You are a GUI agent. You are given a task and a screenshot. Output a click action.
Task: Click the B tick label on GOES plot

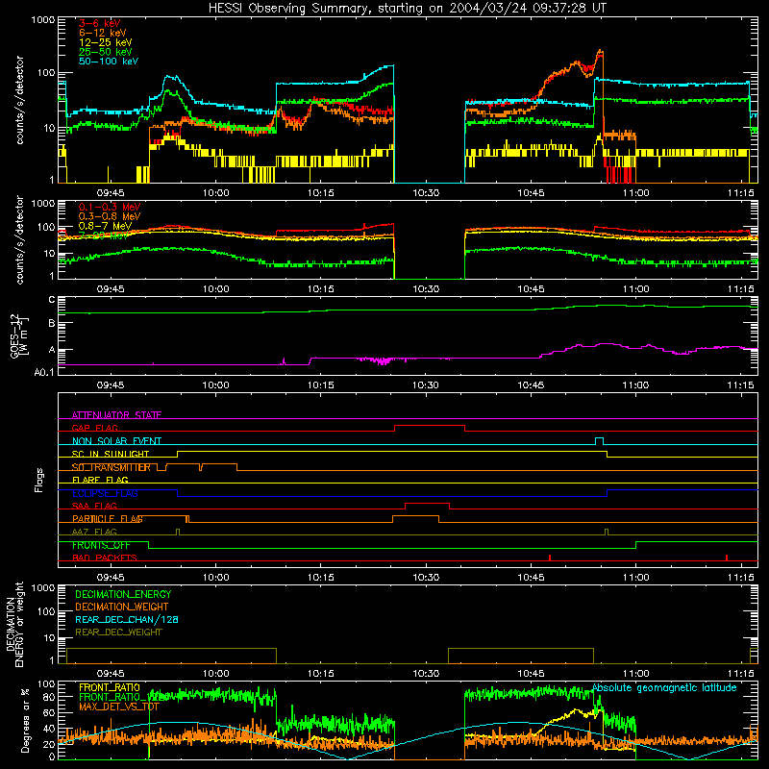point(52,323)
